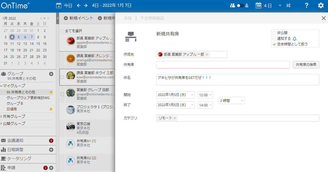Select グループB group
Image resolution: width=328 pixels, height=172 pixels.
coord(15,103)
